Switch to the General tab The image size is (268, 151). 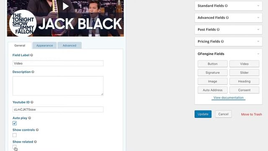pyautogui.click(x=20, y=46)
